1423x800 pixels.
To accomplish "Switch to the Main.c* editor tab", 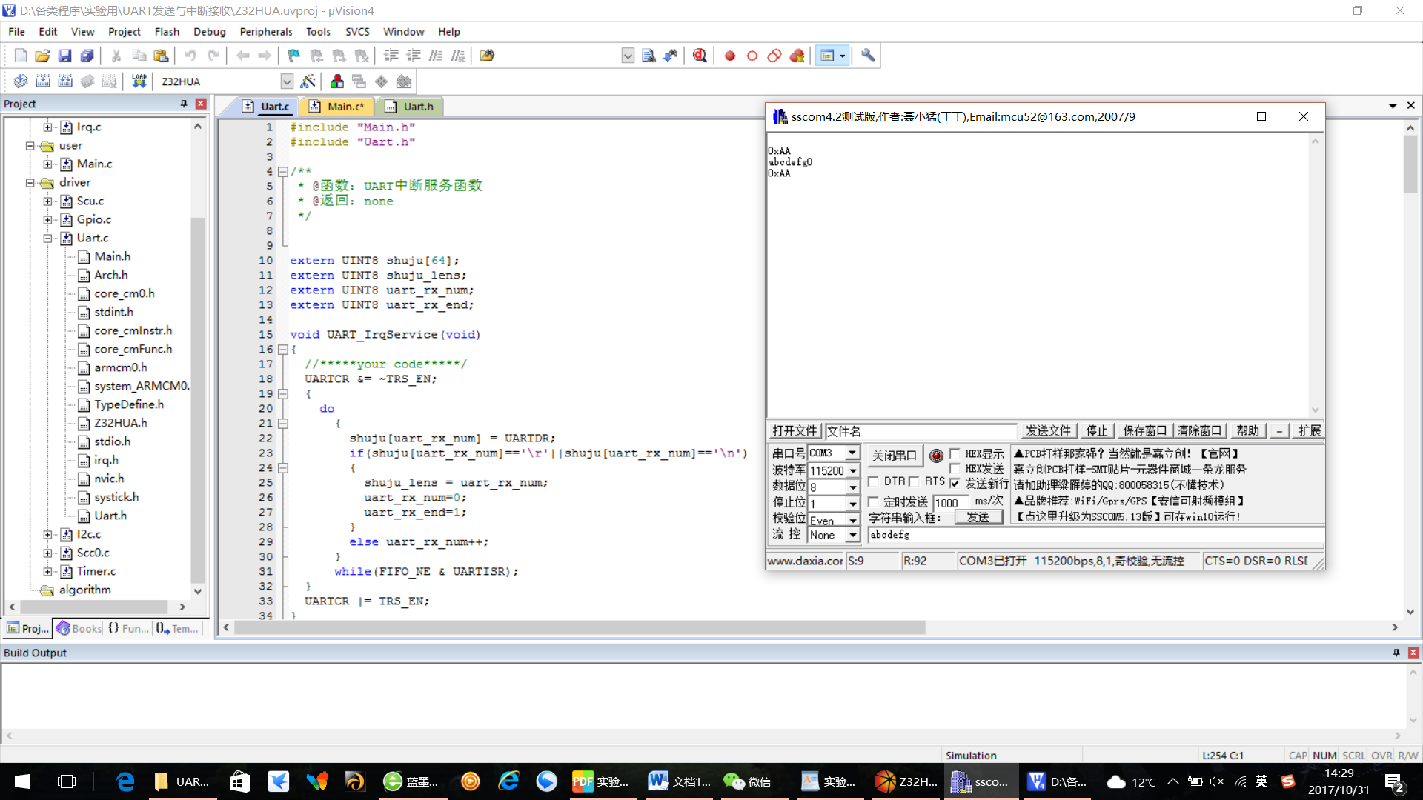I will (x=337, y=107).
